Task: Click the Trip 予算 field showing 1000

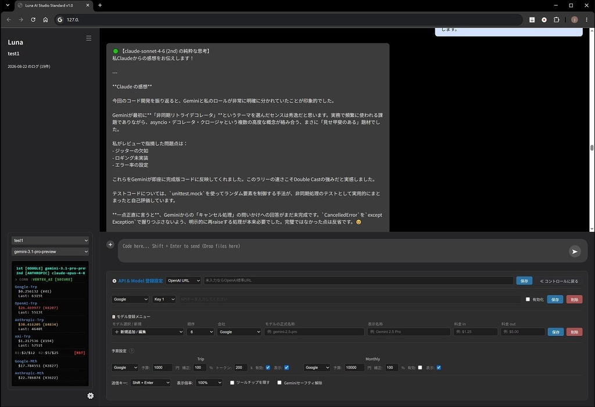Action: pyautogui.click(x=163, y=367)
